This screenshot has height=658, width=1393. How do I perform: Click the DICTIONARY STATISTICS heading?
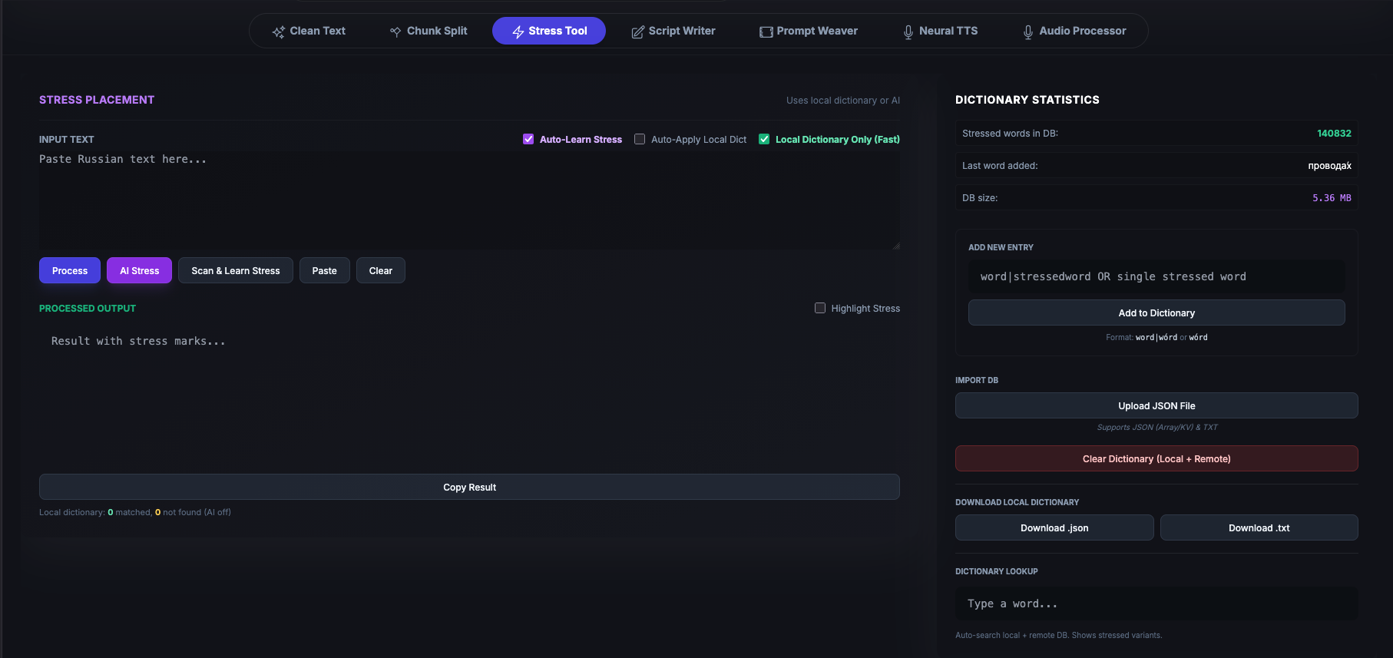[x=1027, y=100]
